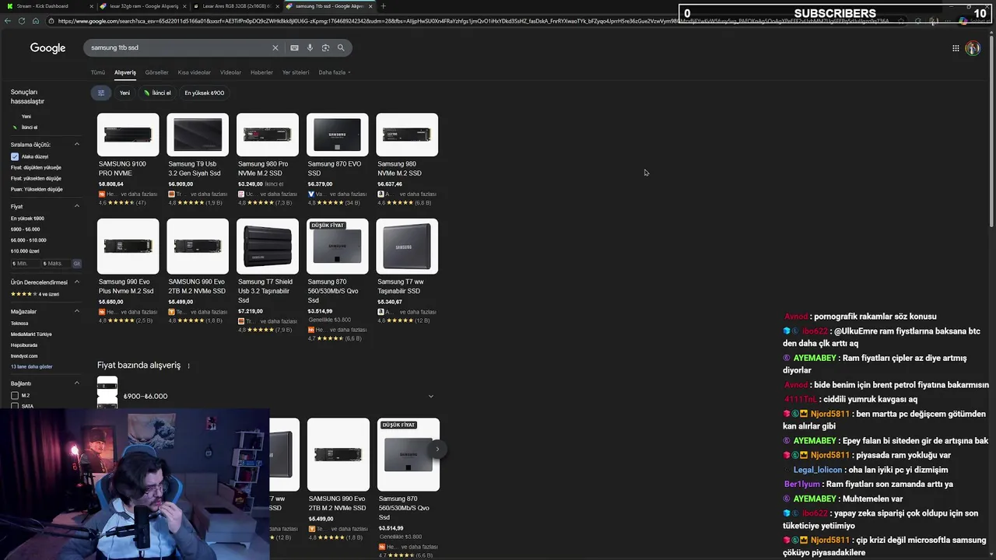Select the Yer siteleri search tab
Viewport: 996px width, 560px height.
(296, 72)
